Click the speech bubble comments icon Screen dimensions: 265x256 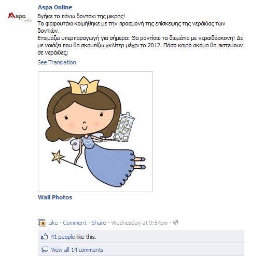[x=45, y=250]
